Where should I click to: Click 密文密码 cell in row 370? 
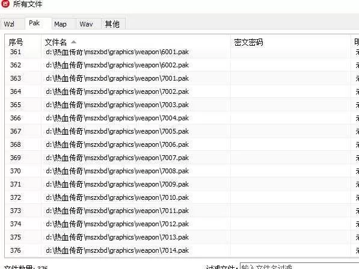tap(290, 171)
